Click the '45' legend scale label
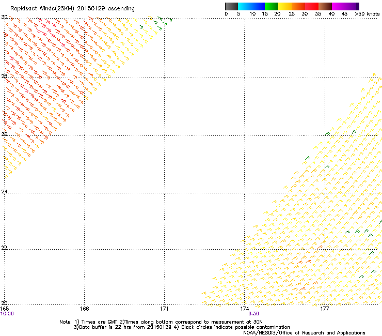The image size is (382, 336). tap(344, 14)
